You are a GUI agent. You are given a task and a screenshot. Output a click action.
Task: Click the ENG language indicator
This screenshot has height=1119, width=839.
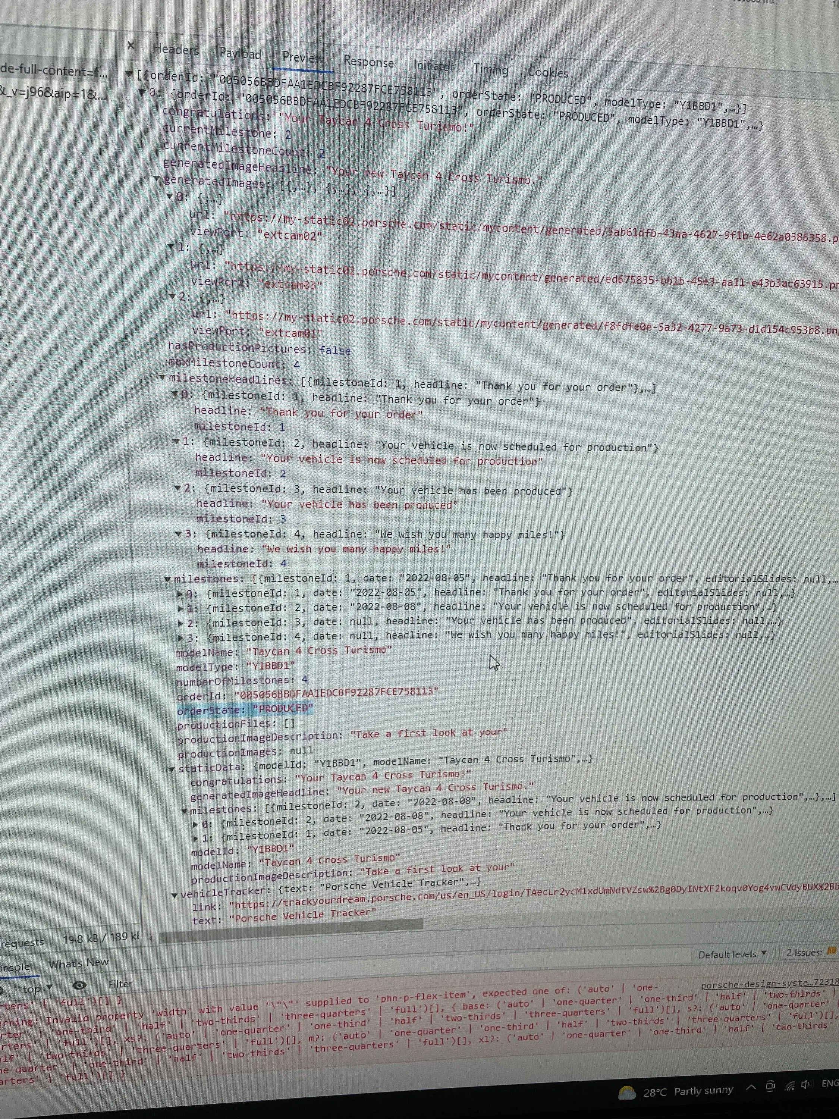(x=830, y=1082)
